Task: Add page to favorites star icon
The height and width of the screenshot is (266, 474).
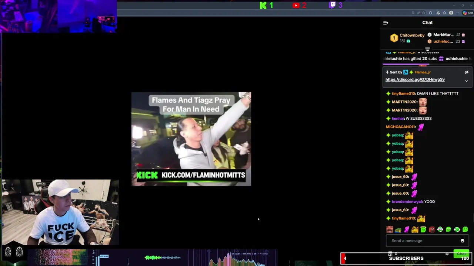Action: coord(424,13)
